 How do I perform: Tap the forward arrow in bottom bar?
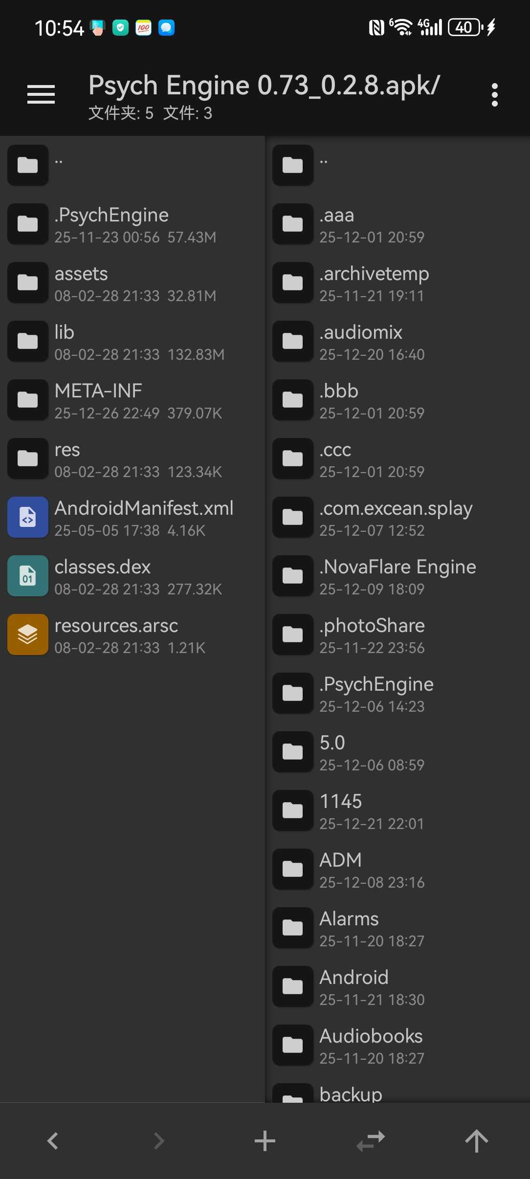[159, 1141]
